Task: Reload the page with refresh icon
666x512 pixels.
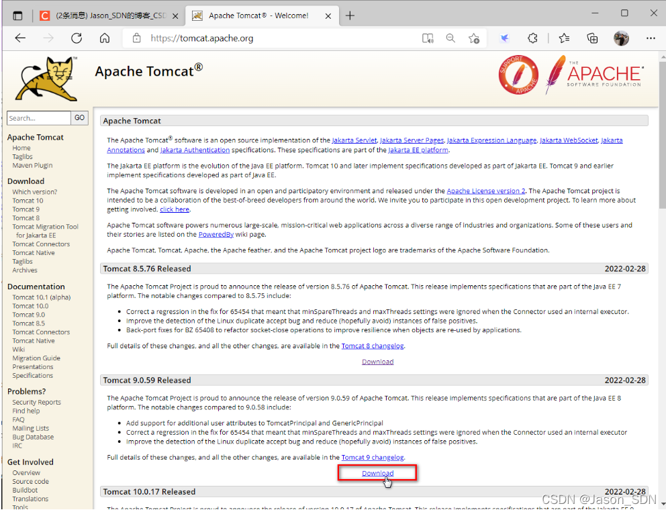Action: pos(77,38)
